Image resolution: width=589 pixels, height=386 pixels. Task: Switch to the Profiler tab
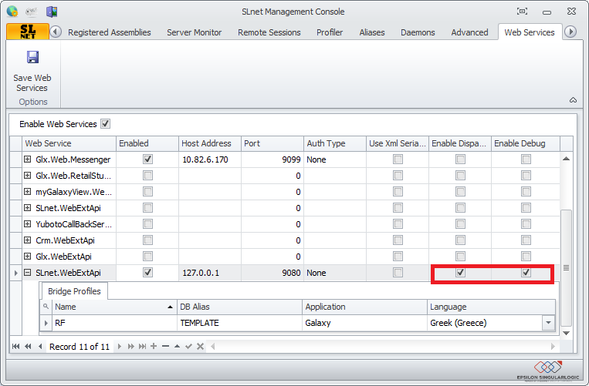coord(330,32)
